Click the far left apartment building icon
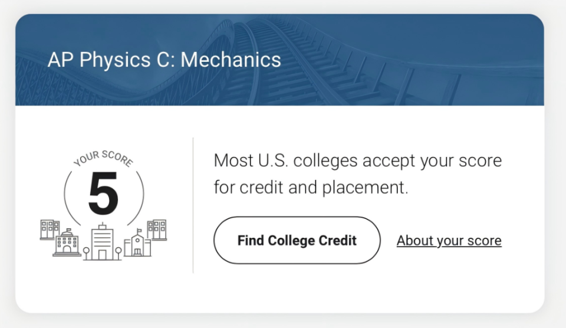The image size is (566, 328). [50, 229]
